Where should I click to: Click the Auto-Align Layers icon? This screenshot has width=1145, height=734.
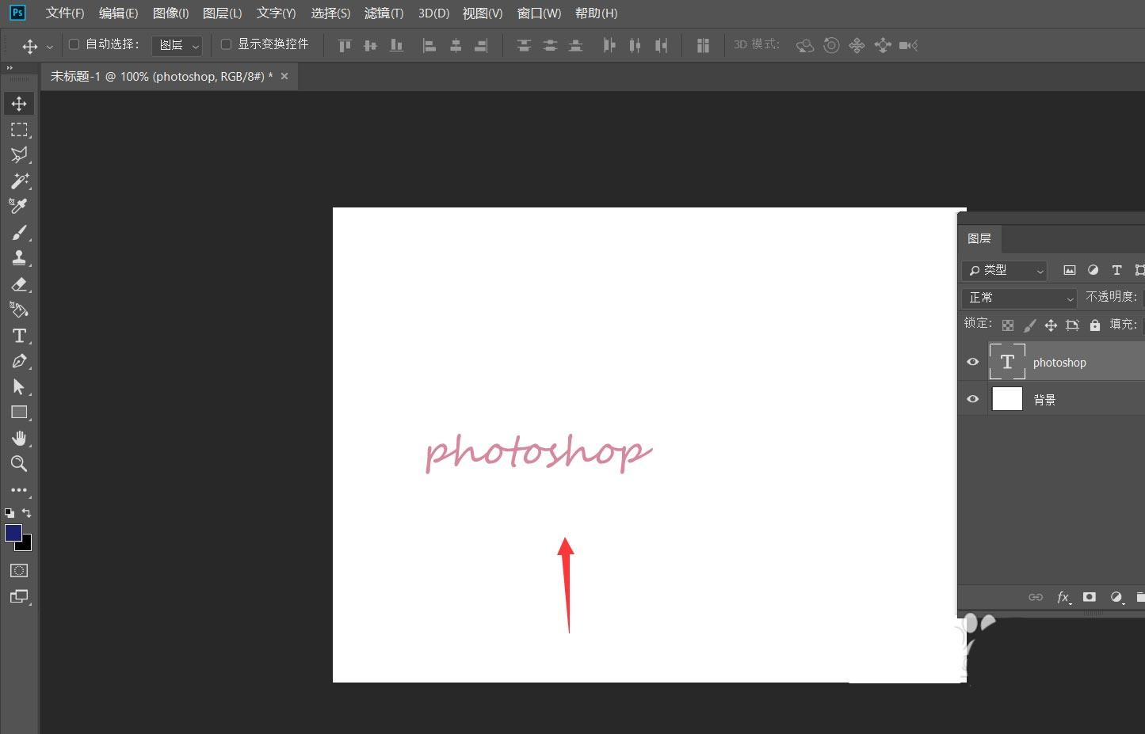(x=703, y=46)
